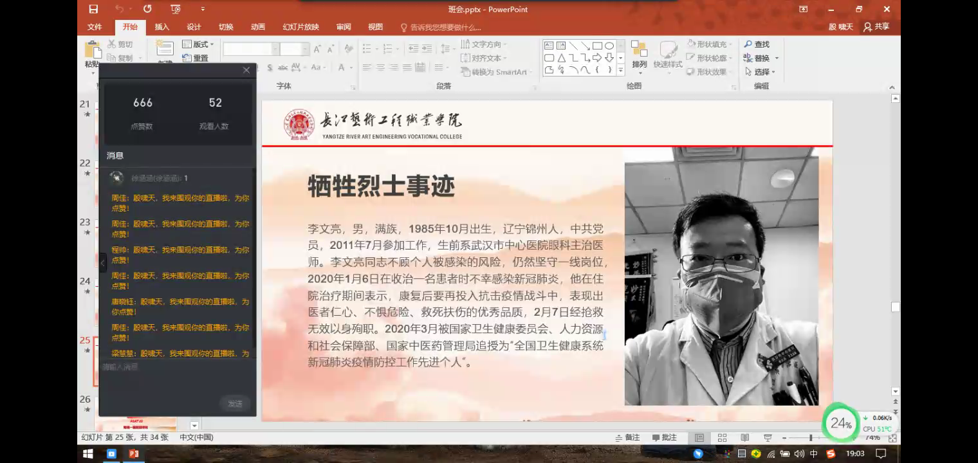Image resolution: width=978 pixels, height=463 pixels.
Task: Click the font color A button
Action: (341, 68)
